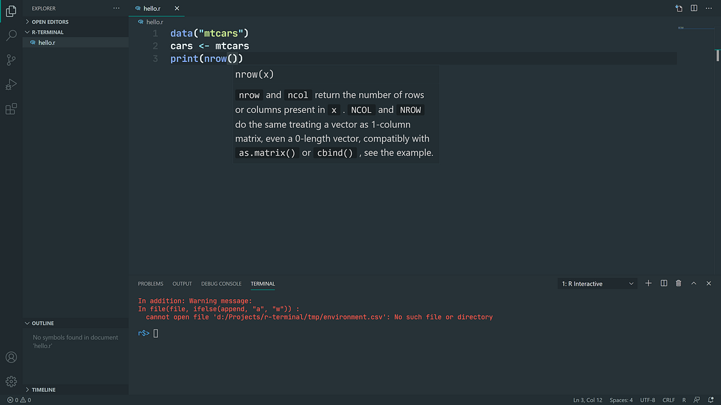The image size is (721, 405).
Task: Split the terminal panel
Action: point(664,283)
